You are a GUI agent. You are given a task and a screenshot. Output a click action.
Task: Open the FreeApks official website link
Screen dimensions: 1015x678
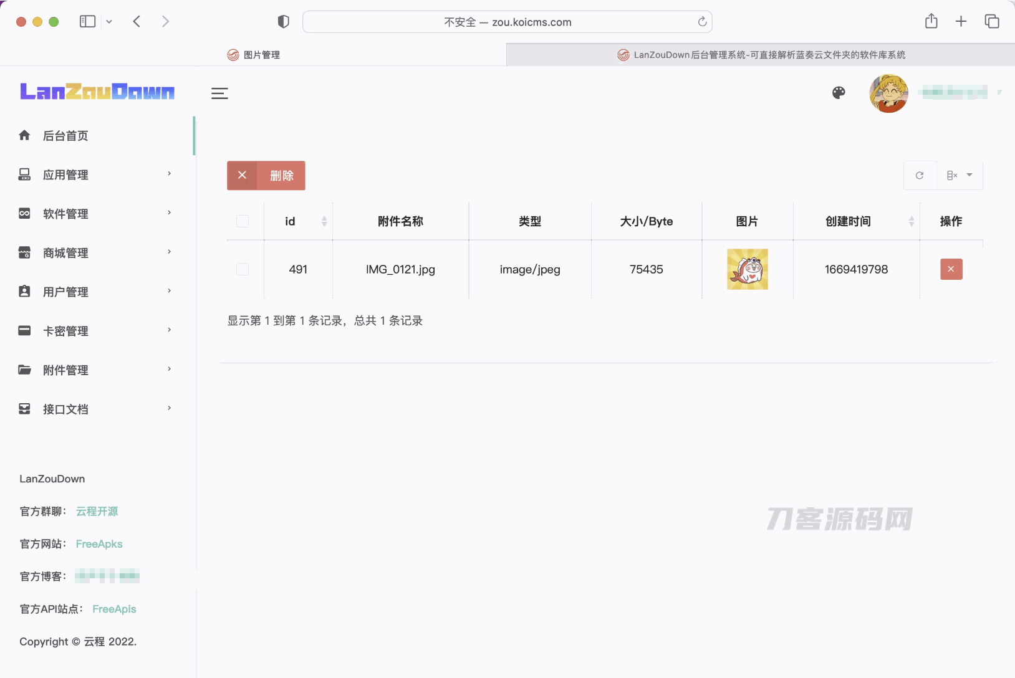coord(99,543)
